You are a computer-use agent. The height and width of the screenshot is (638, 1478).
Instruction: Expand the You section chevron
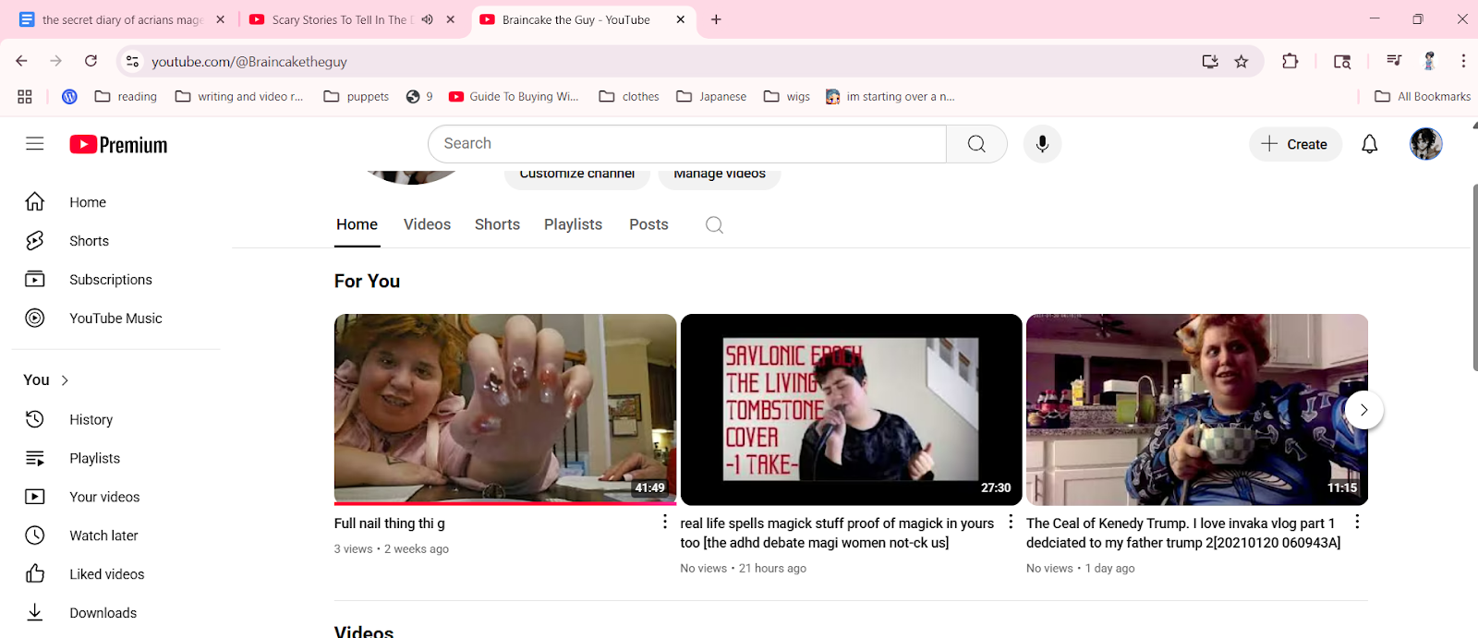[65, 380]
